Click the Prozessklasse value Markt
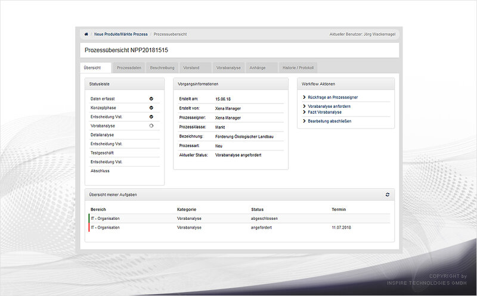 tap(220, 127)
